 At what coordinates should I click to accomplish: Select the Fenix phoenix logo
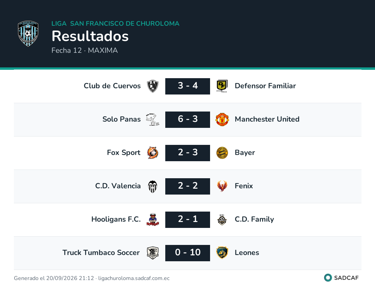(x=222, y=186)
